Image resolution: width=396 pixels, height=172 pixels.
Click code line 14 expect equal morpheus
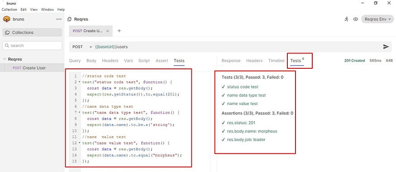(134, 155)
